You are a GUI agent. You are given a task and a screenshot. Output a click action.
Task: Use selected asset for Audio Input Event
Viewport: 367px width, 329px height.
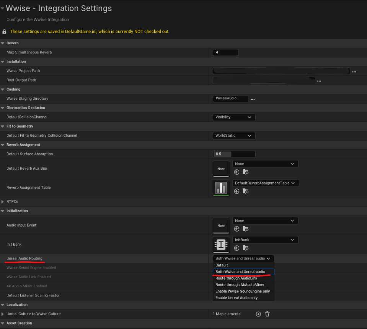(237, 229)
